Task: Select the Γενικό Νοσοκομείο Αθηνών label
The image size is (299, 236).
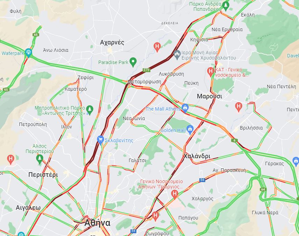Action: click(161, 184)
